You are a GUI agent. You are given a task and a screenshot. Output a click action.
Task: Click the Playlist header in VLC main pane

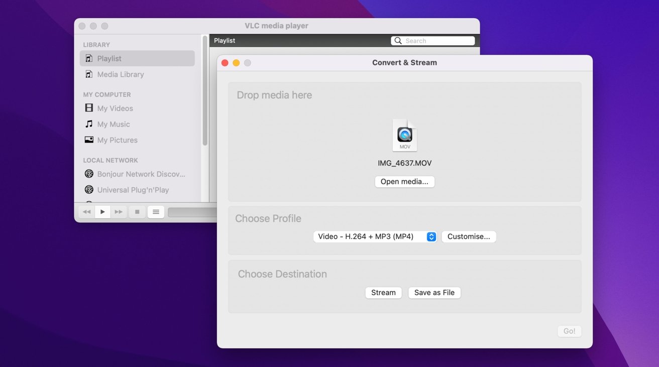[x=225, y=41]
